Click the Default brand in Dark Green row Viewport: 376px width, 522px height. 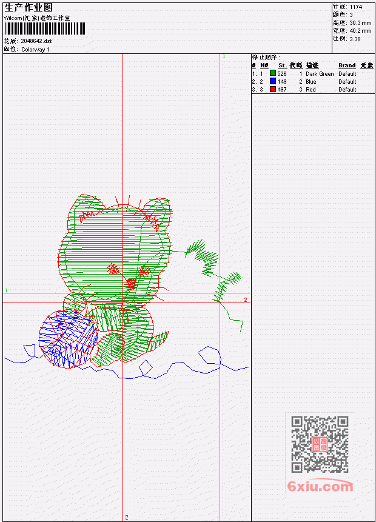(347, 73)
